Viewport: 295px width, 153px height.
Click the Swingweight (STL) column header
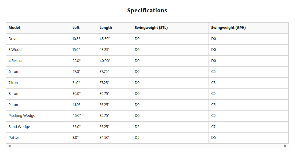pyautogui.click(x=170, y=28)
